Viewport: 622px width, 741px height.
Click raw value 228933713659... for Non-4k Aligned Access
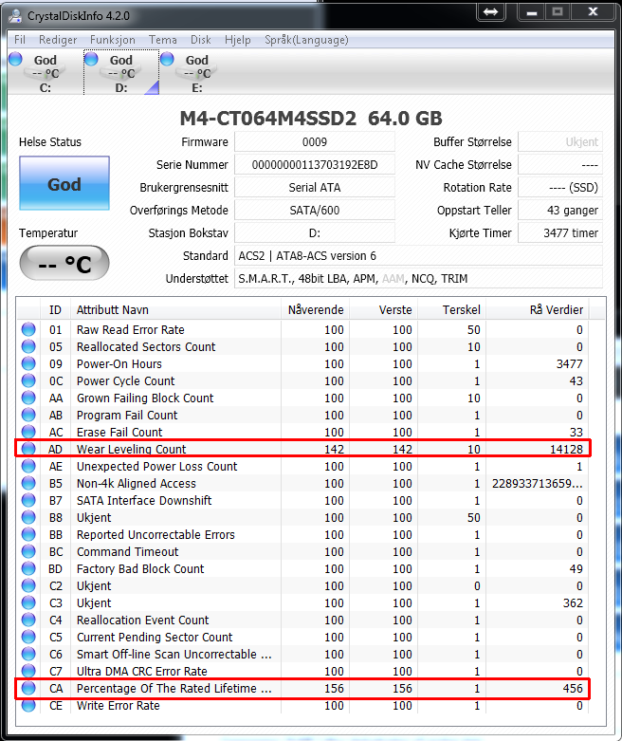(x=537, y=484)
